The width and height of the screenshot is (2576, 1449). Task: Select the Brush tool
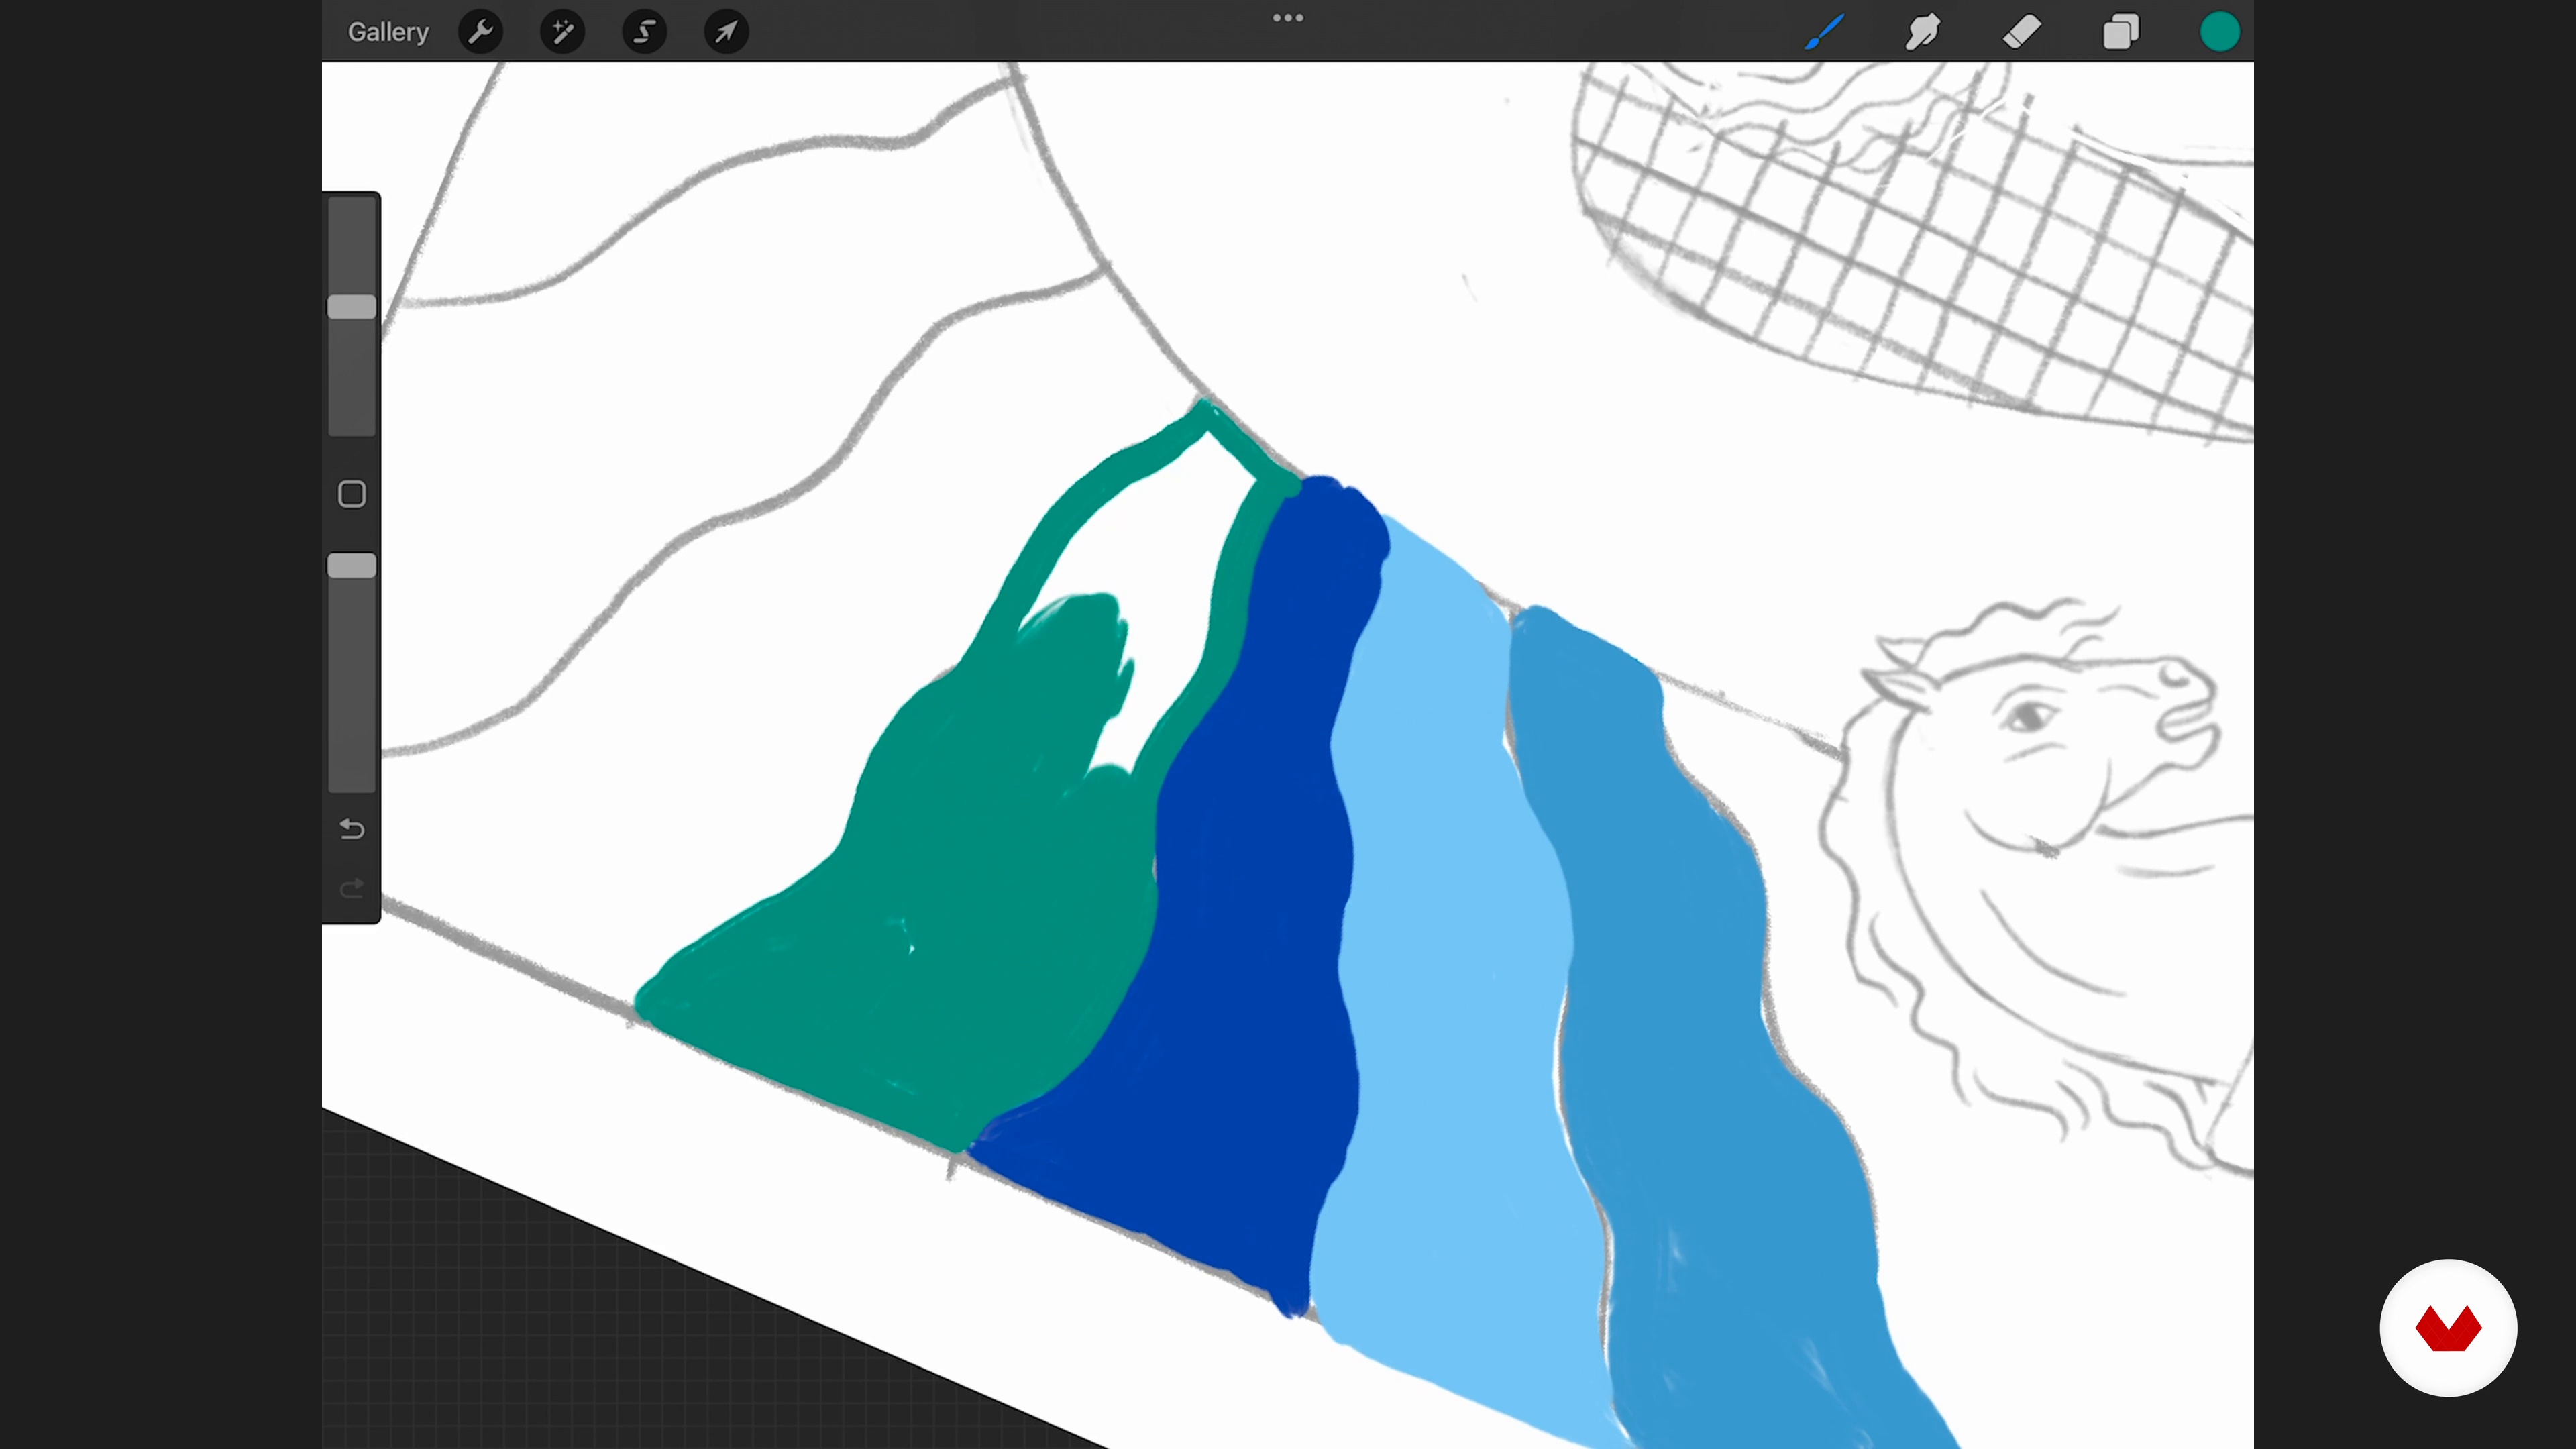point(1825,32)
